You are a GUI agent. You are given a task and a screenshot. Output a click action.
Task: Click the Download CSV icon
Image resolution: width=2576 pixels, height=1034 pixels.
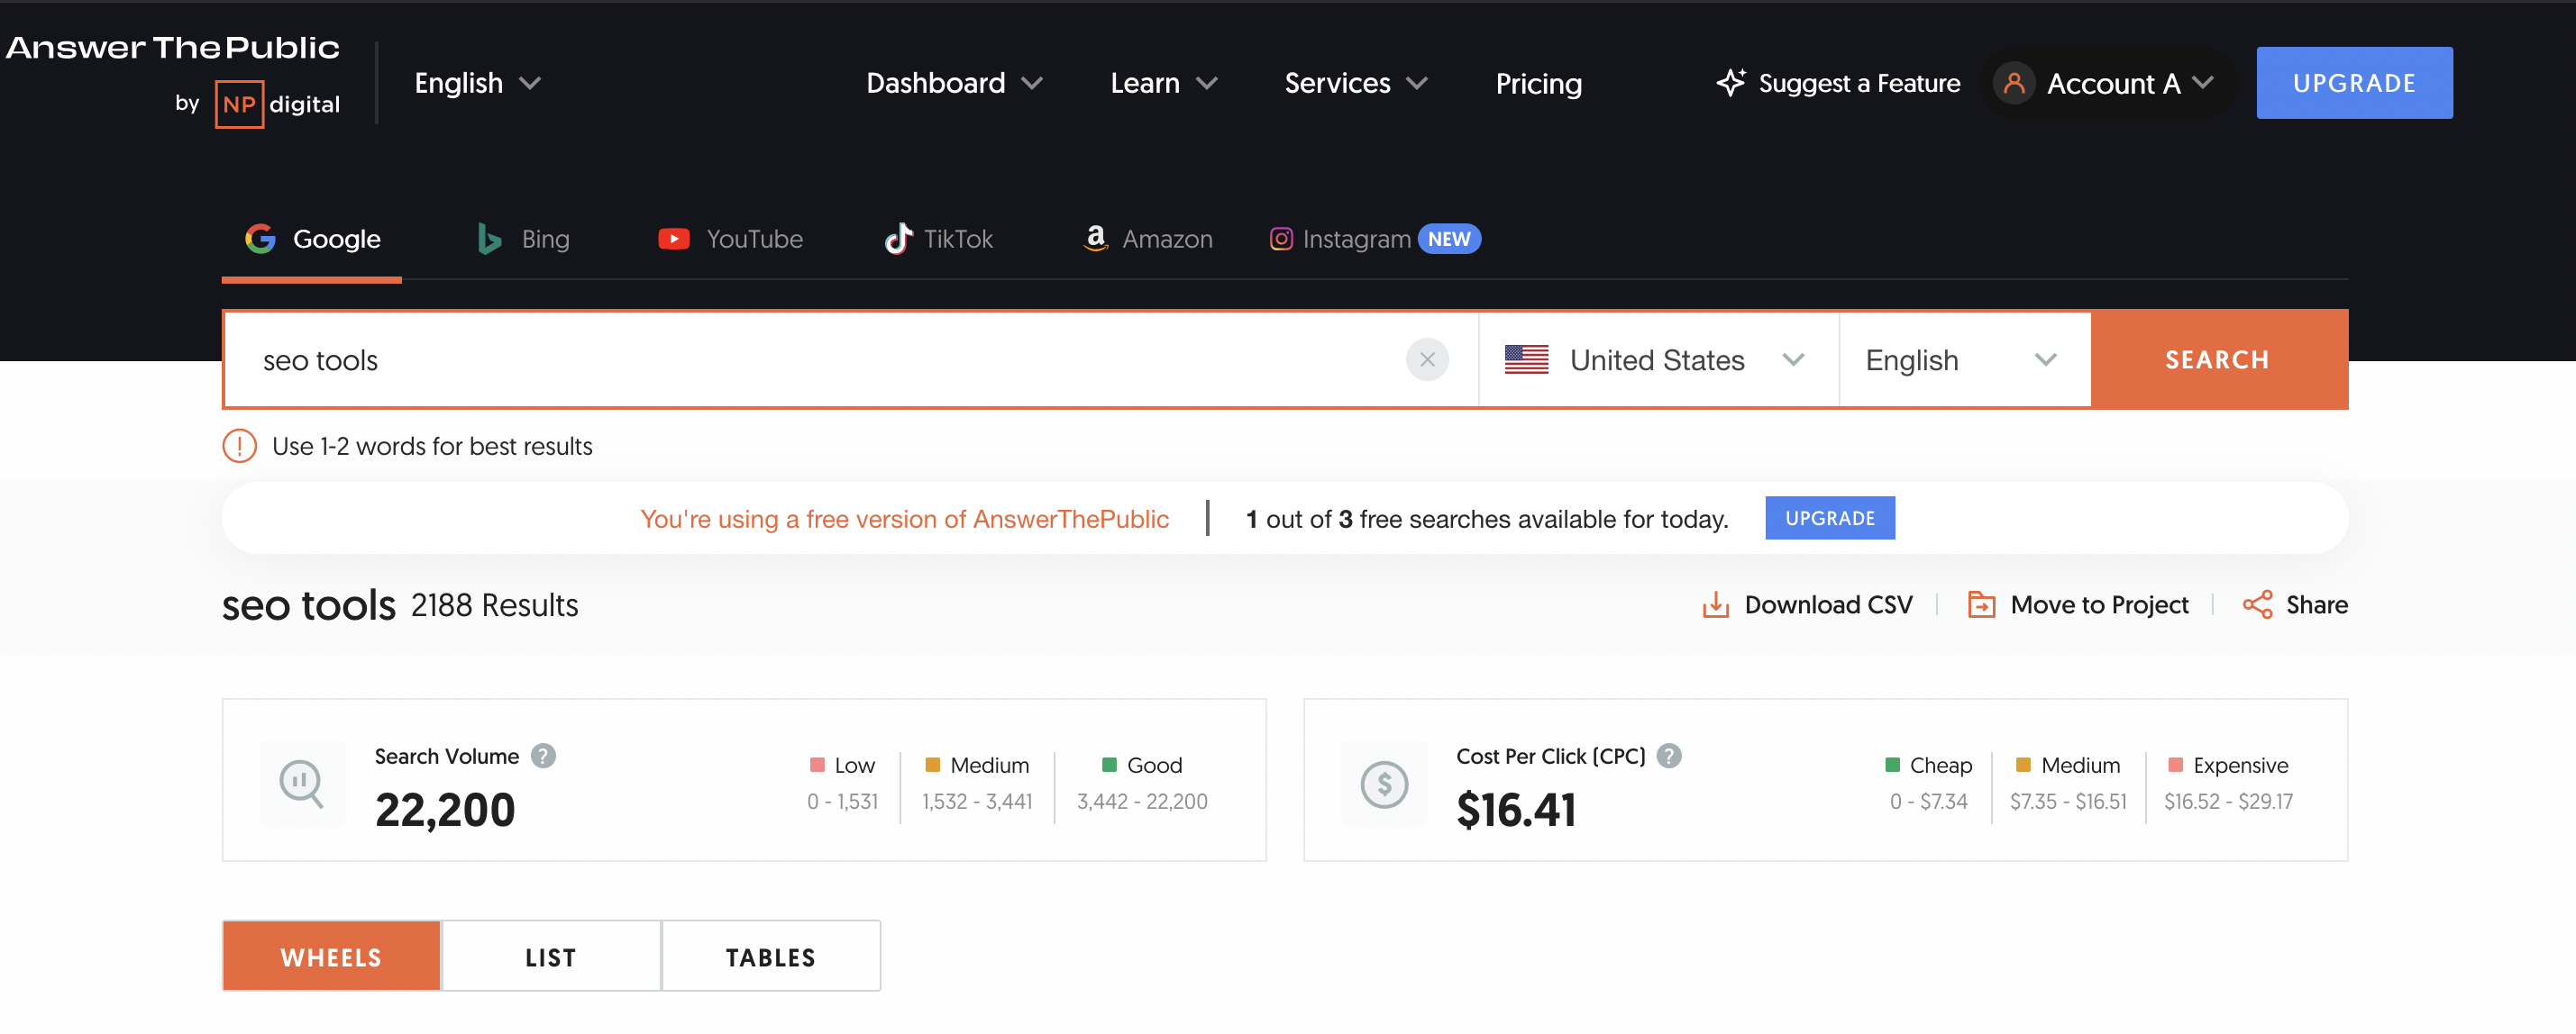(1715, 604)
